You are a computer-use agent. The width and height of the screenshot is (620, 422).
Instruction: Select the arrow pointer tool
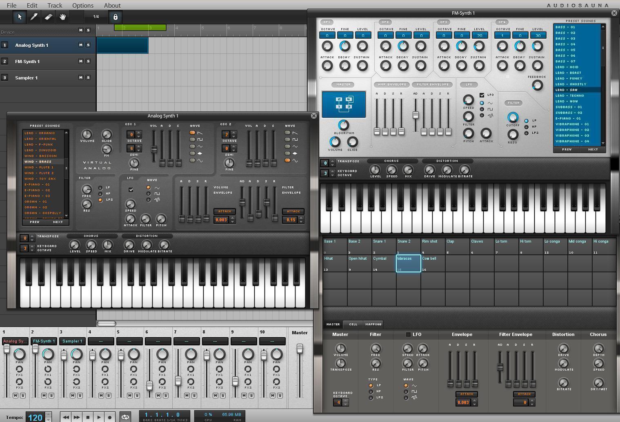pyautogui.click(x=20, y=17)
